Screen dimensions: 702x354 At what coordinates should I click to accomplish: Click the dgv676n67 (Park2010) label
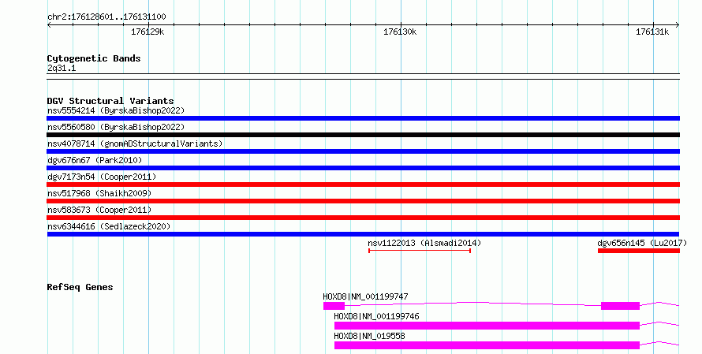pos(95,160)
